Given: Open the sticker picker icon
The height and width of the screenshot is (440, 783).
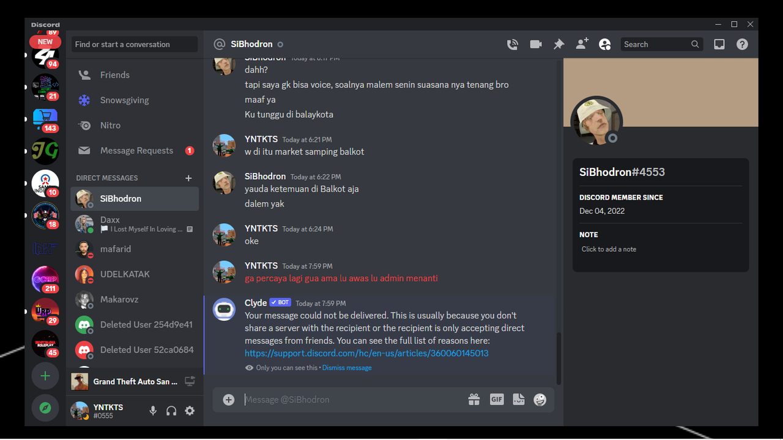Looking at the screenshot, I should [519, 400].
